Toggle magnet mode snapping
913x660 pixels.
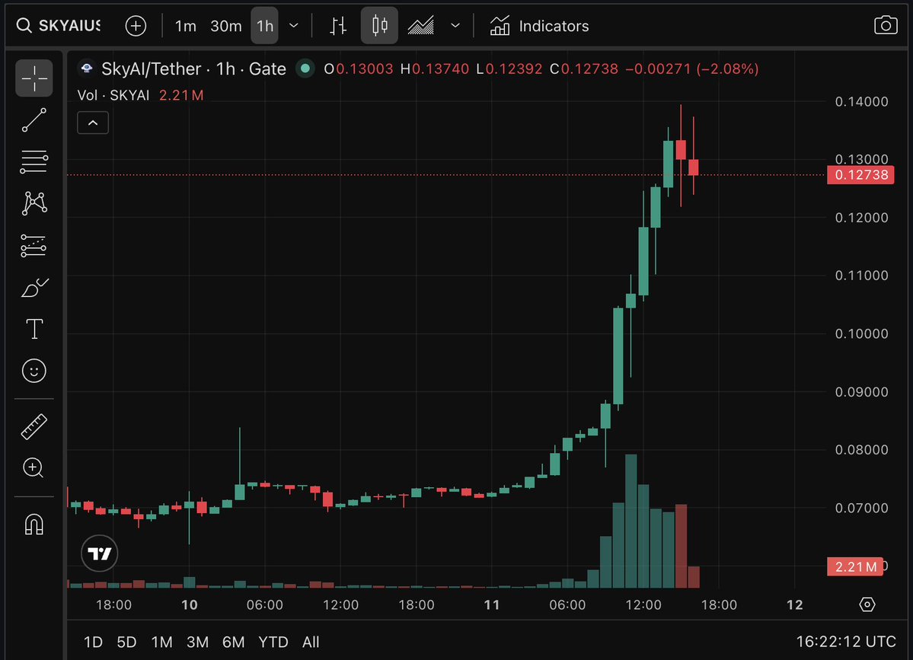tap(34, 524)
